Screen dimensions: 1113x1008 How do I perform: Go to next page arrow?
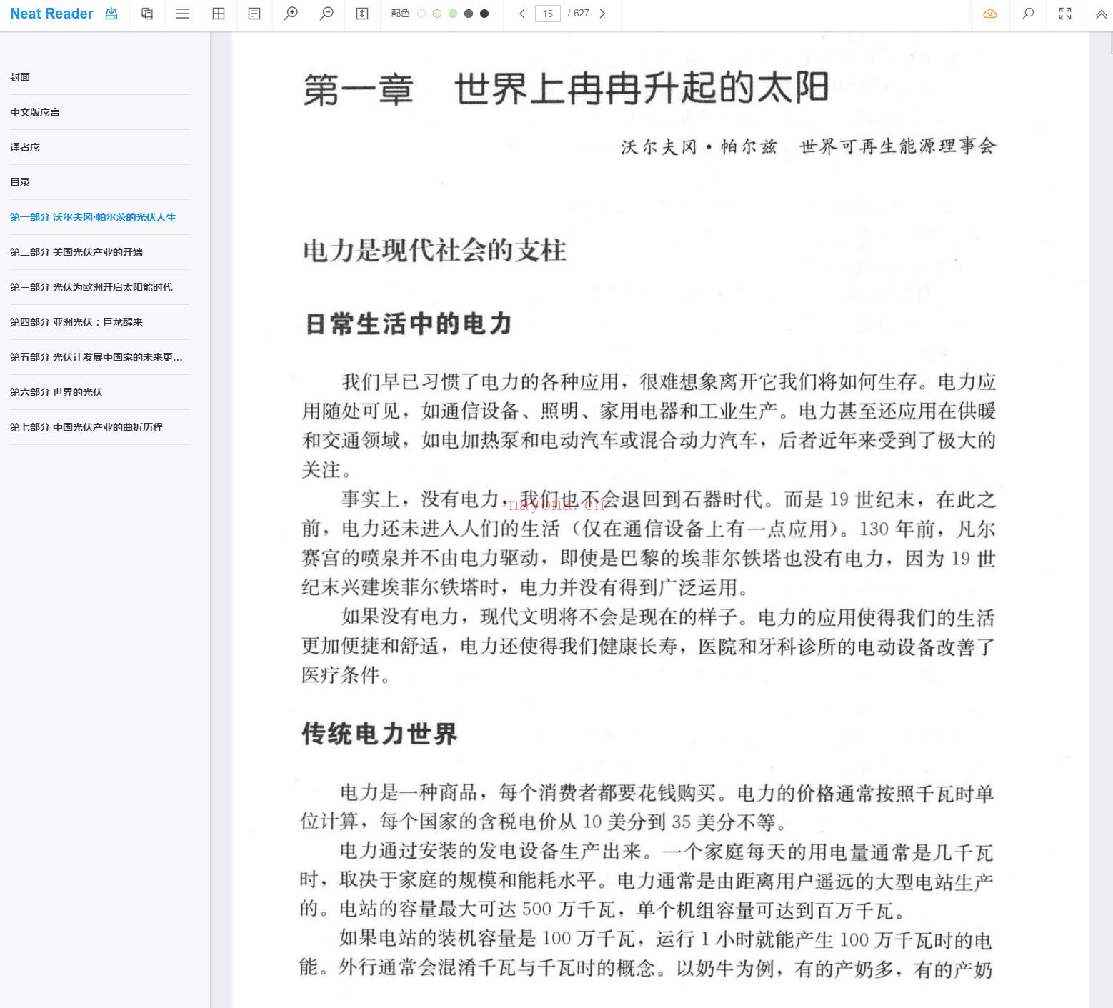(x=602, y=14)
